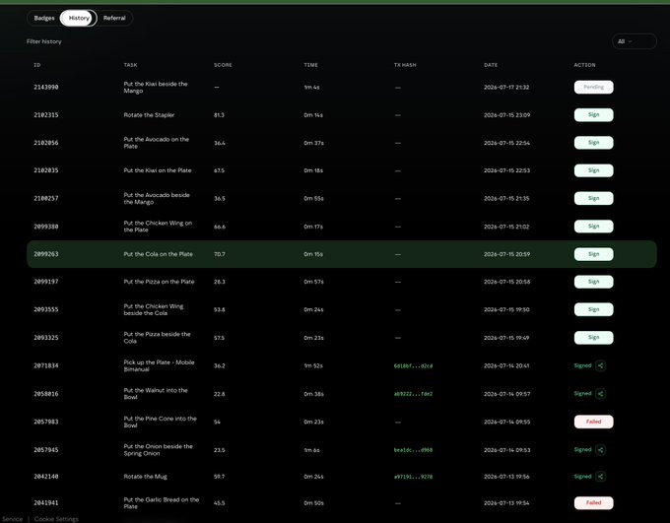Click the Pending button for task 2143990
Screen dimensions: 670x523
(x=593, y=87)
